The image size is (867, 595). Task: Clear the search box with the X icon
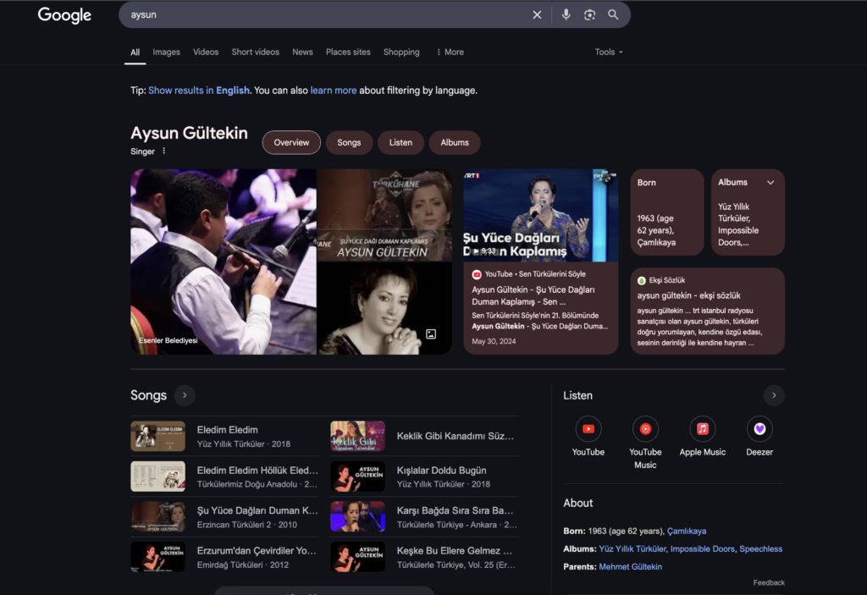(537, 15)
